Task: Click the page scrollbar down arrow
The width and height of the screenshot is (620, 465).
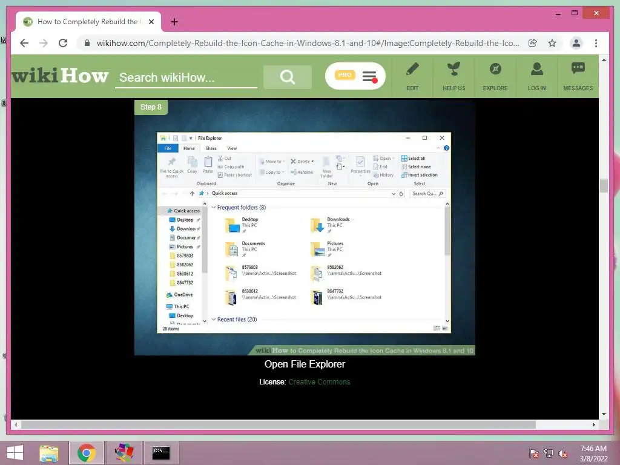Action: (604, 414)
